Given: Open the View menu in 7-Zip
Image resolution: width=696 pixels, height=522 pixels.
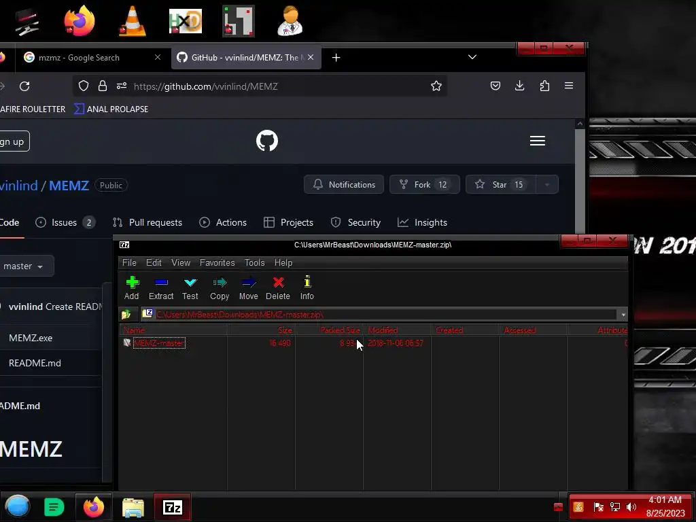Looking at the screenshot, I should point(181,263).
